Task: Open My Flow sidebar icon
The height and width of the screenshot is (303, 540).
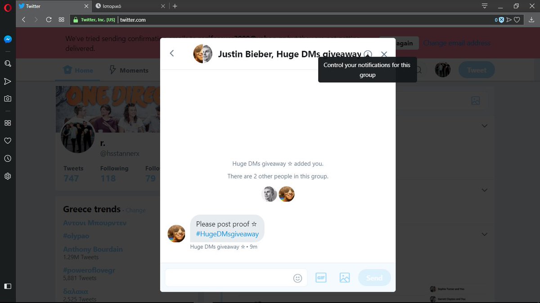Action: (x=8, y=81)
